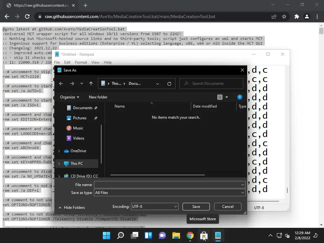Go up one folder level
The image size is (324, 243).
(91, 84)
